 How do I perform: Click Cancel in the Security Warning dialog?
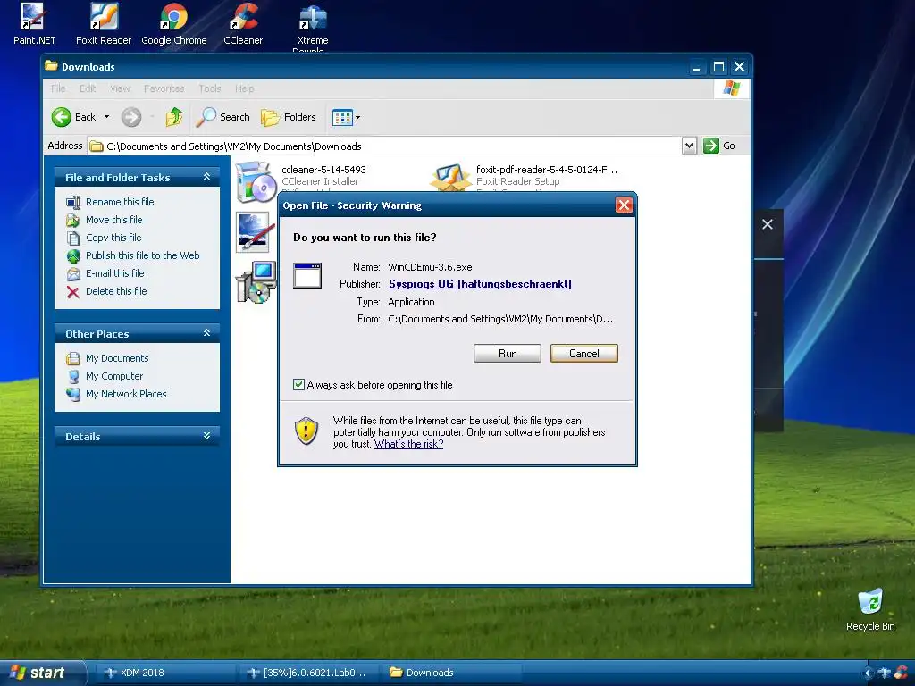click(583, 354)
